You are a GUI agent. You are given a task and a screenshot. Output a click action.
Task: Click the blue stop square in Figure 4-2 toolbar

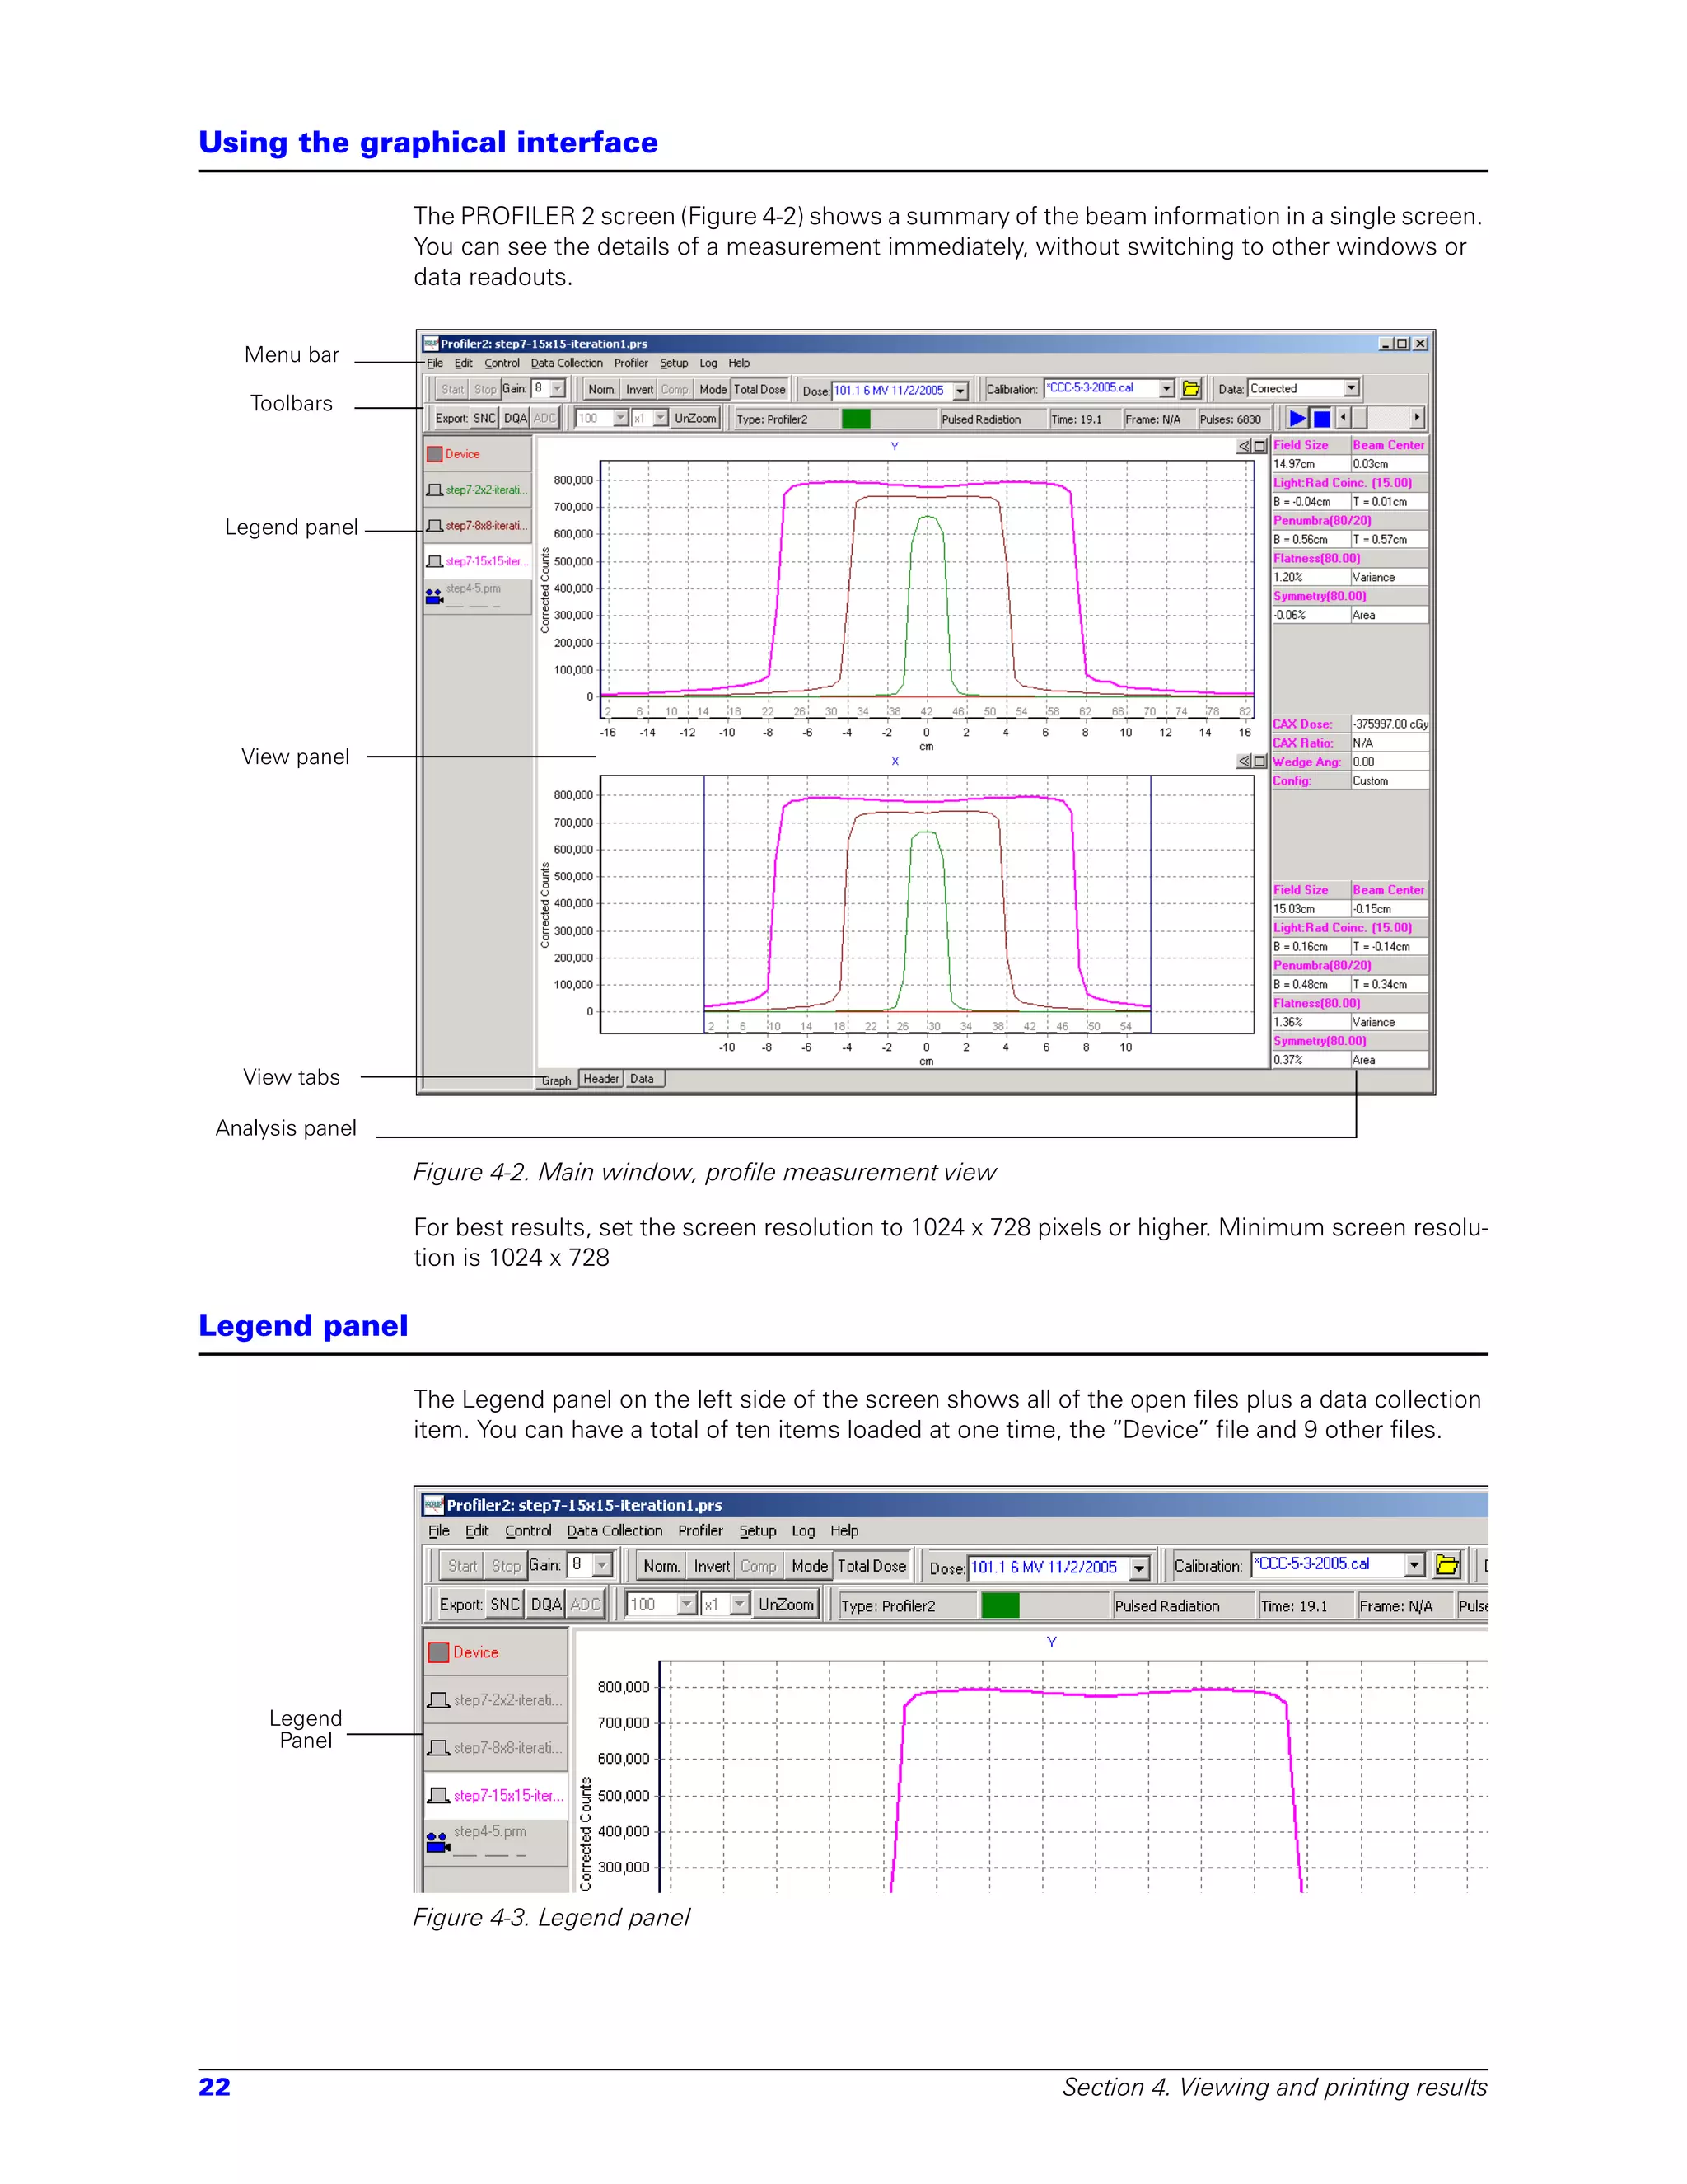click(x=1321, y=418)
